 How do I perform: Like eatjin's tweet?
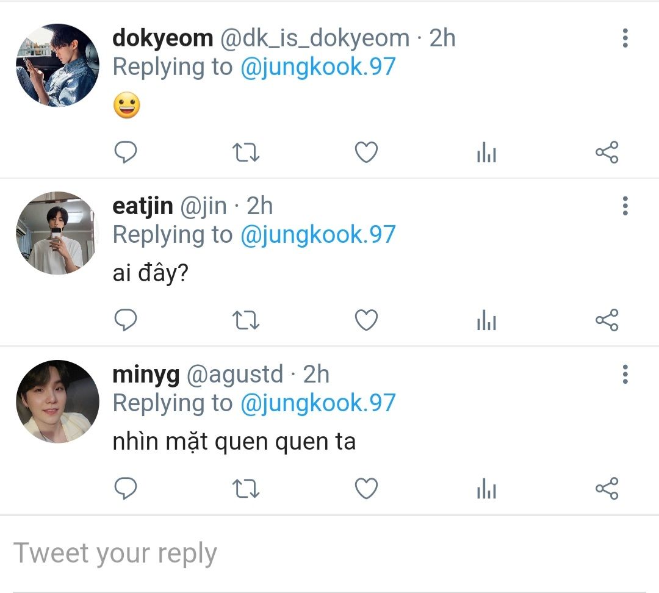pos(367,320)
